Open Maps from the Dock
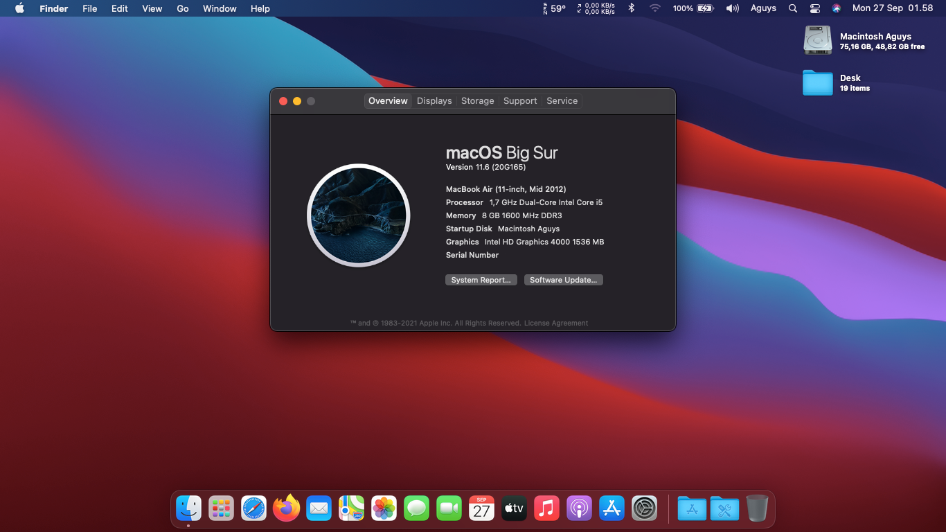Viewport: 946px width, 532px height. 351,508
